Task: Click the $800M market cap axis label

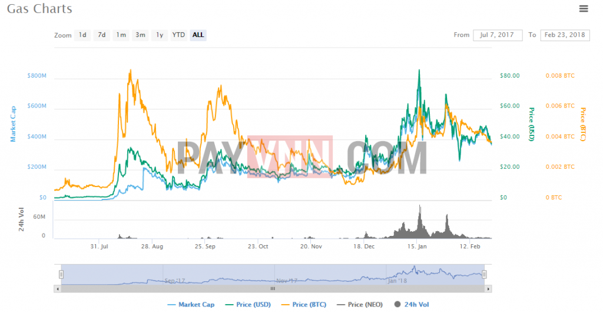Action: (x=37, y=76)
